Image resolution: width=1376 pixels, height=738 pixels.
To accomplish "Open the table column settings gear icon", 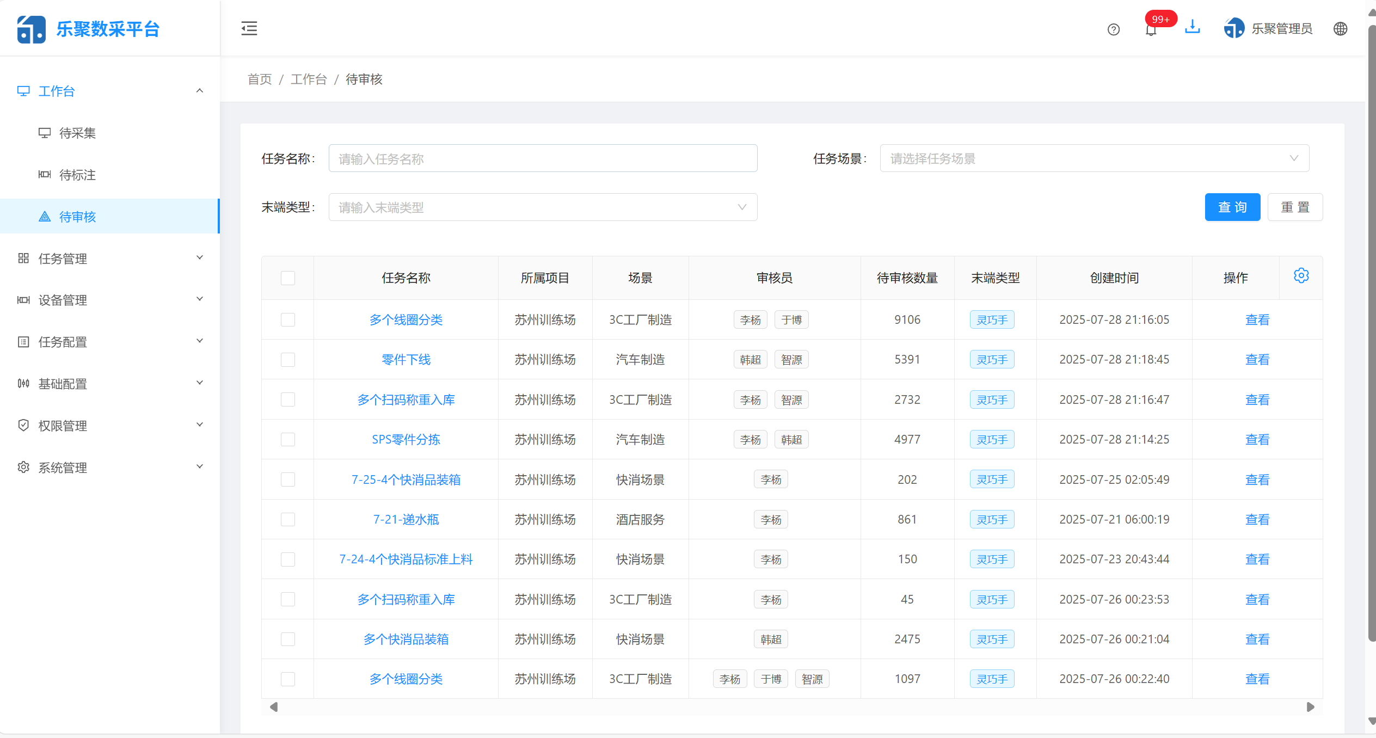I will (1301, 275).
